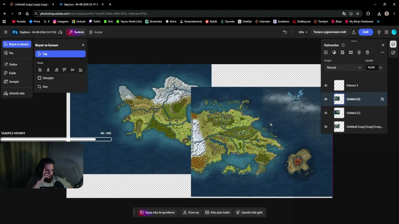The image size is (399, 224).
Task: Open Katmanlar panel more options
Action: click(382, 52)
